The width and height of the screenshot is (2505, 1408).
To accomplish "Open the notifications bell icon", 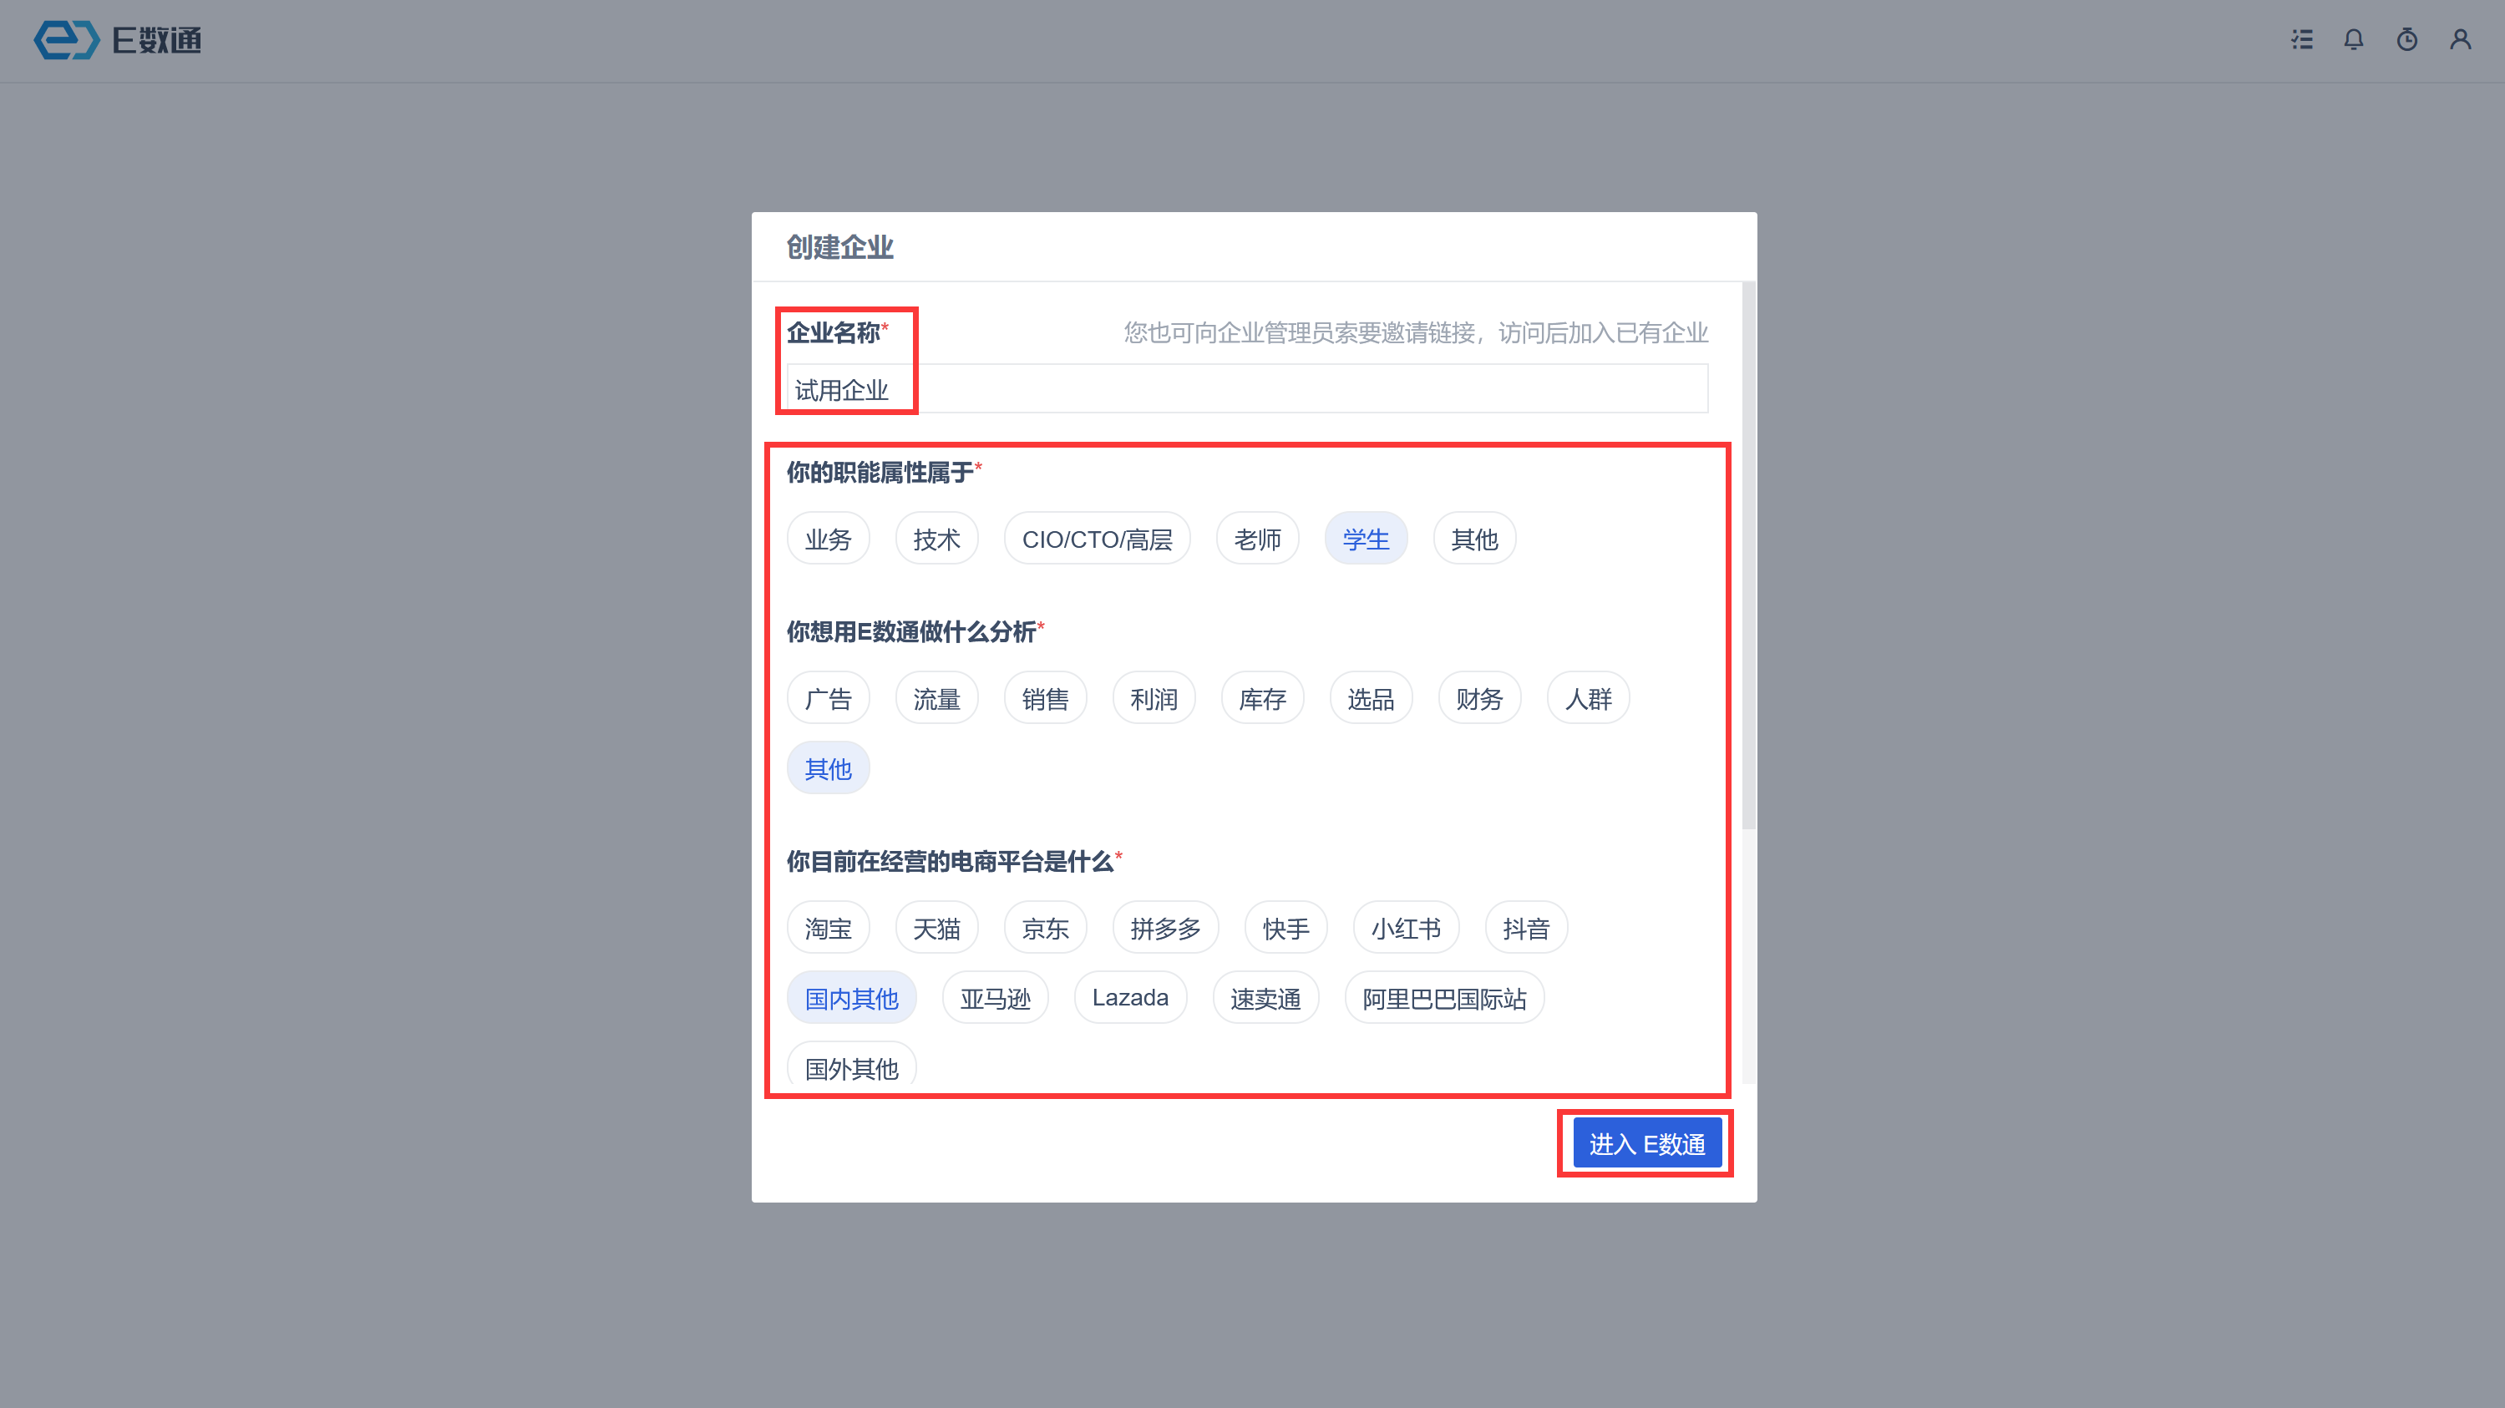I will [2353, 40].
